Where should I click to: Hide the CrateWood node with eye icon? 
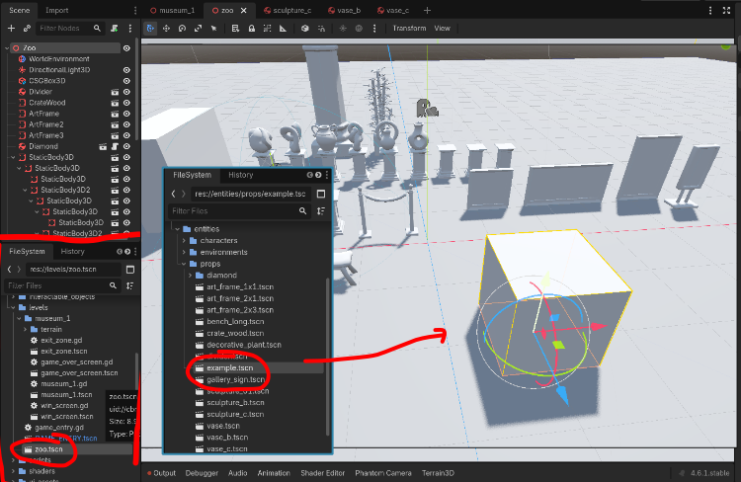tap(126, 103)
